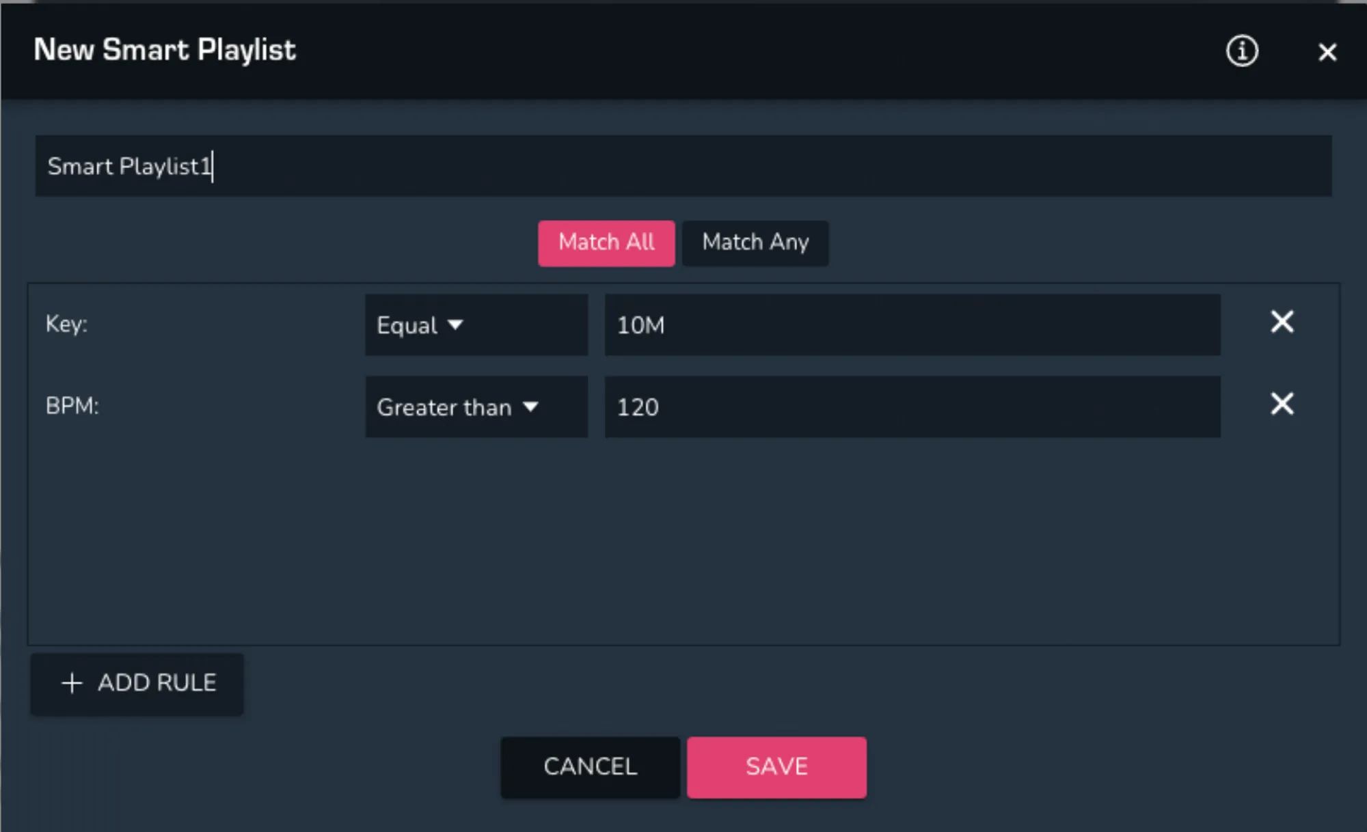Switch to Match Any mode
1367x832 pixels.
tap(755, 242)
